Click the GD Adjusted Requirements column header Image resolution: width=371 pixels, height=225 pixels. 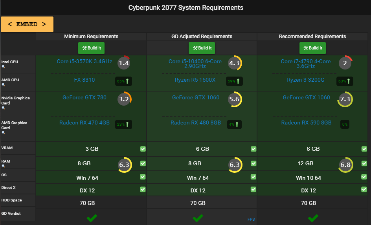(x=202, y=37)
